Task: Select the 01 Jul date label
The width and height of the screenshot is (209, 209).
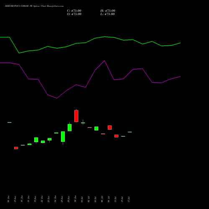Action: 82,199
